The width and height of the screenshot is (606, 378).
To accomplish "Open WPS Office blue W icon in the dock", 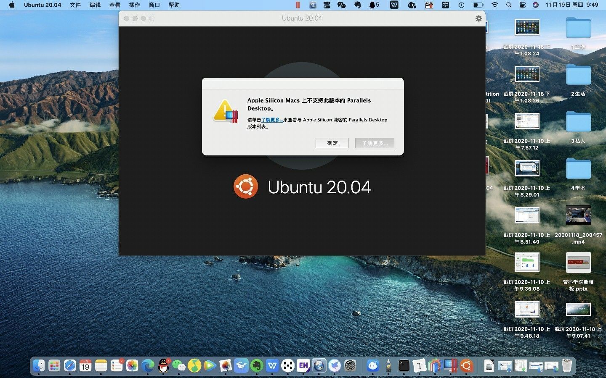I will point(272,366).
